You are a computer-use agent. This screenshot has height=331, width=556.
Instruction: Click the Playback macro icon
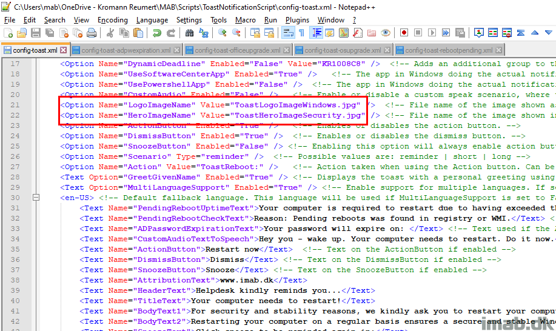(x=432, y=33)
